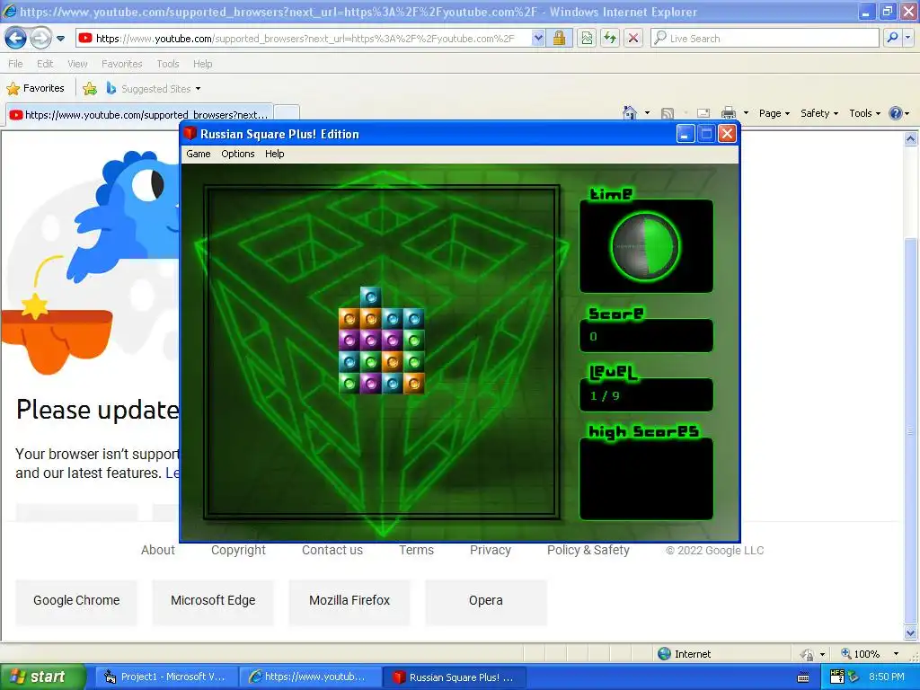Open the Safety dropdown menu
Image resolution: width=920 pixels, height=690 pixels.
[x=819, y=113]
